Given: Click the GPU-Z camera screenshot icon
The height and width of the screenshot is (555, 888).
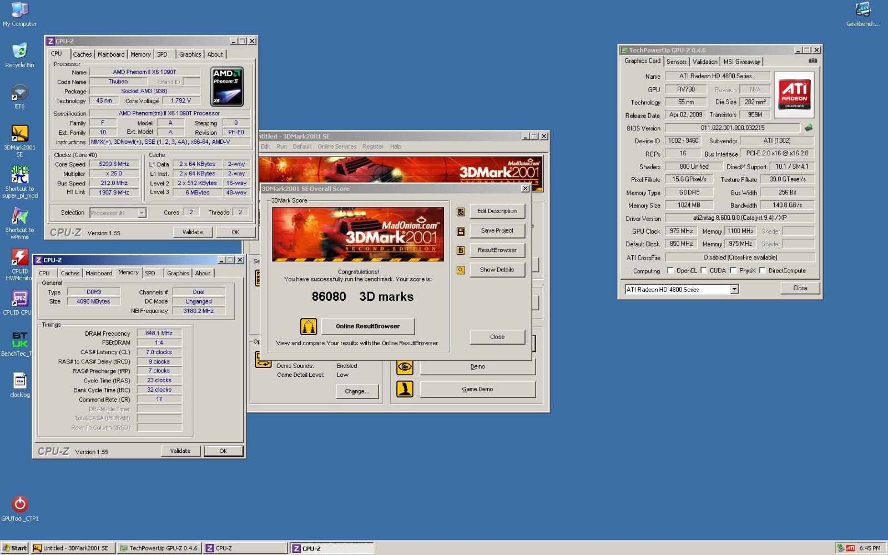Looking at the screenshot, I should pos(813,60).
